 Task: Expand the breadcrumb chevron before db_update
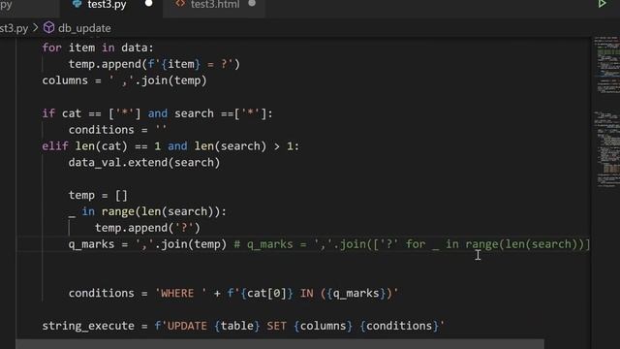point(36,28)
